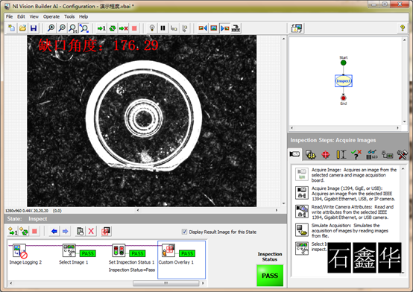The width and height of the screenshot is (413, 292).
Task: Click right arrow of image horizontal scrollbar
Action: (277, 210)
